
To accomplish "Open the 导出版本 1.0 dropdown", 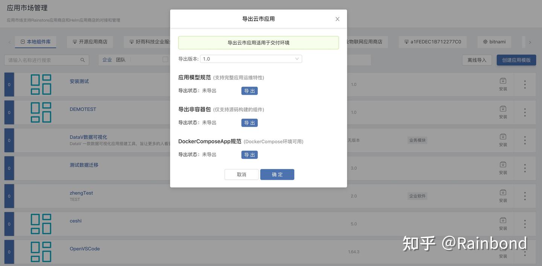I will 251,59.
